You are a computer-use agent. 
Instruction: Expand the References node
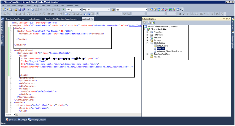pyautogui.click(x=147, y=35)
